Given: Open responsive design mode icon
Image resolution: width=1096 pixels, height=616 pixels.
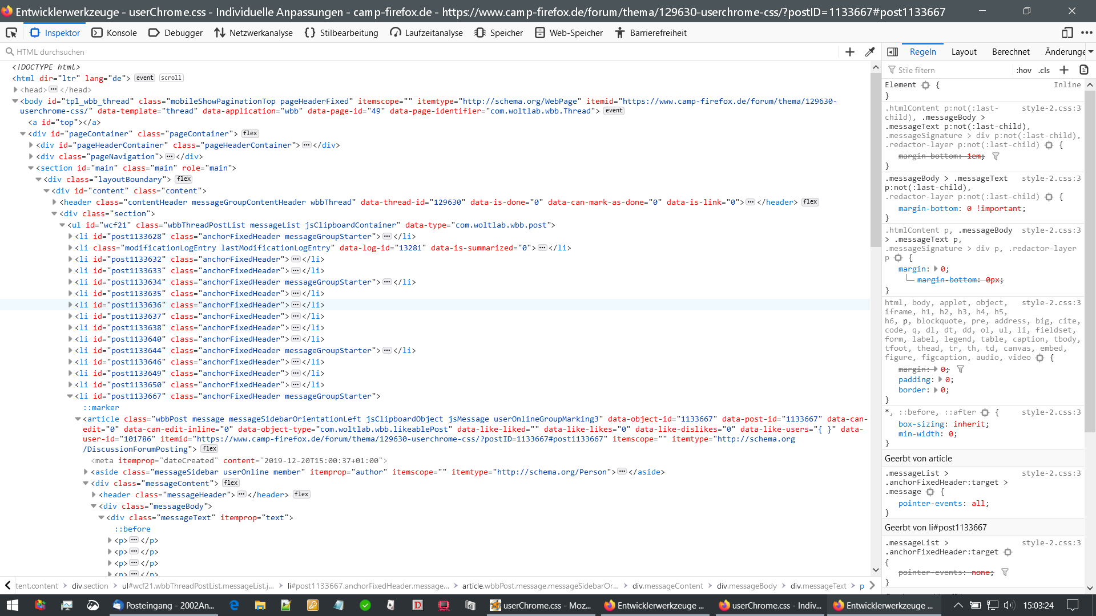Looking at the screenshot, I should pos(1067,33).
